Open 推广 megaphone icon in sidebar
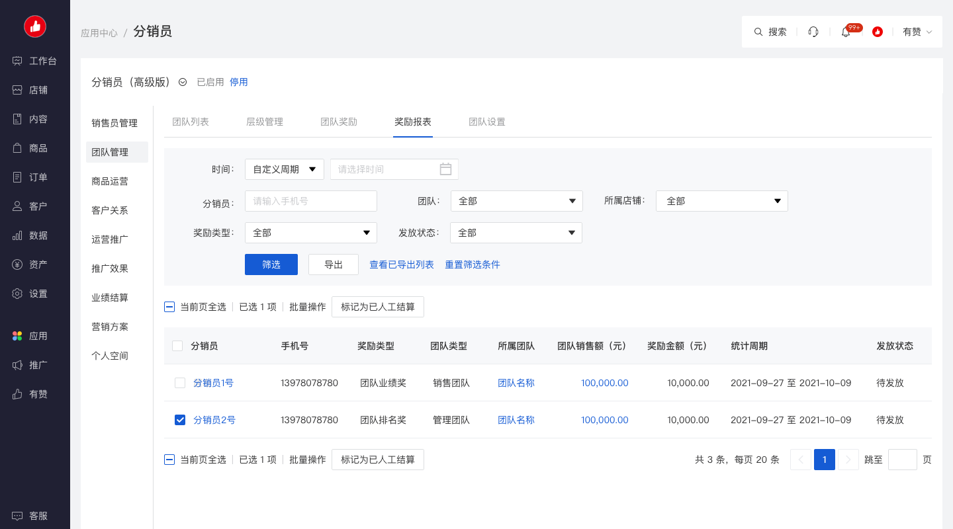Viewport: 953px width, 529px height. pyautogui.click(x=18, y=365)
